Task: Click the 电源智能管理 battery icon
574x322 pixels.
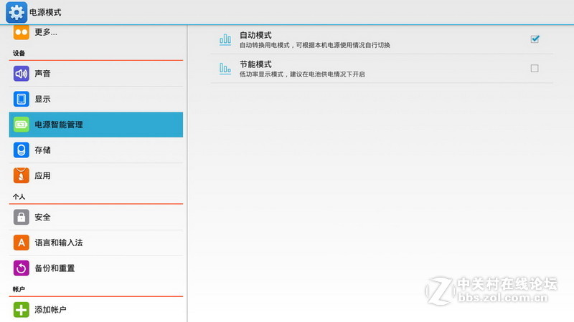Action: pyautogui.click(x=22, y=125)
